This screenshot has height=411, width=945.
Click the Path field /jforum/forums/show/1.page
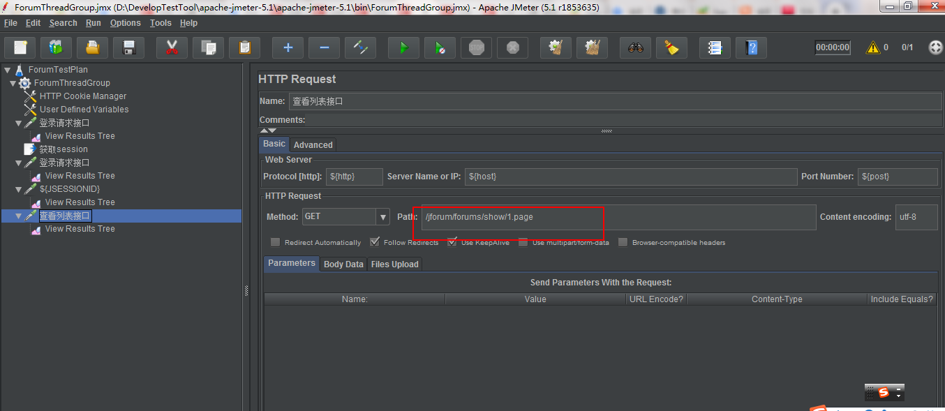tap(618, 217)
